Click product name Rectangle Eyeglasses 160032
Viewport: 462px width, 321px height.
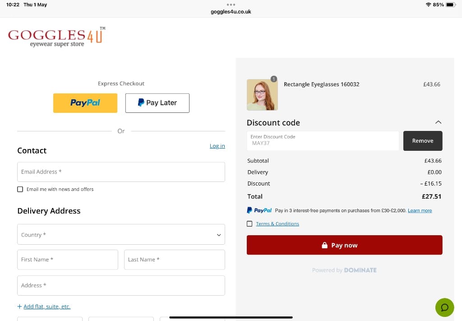[x=321, y=84]
